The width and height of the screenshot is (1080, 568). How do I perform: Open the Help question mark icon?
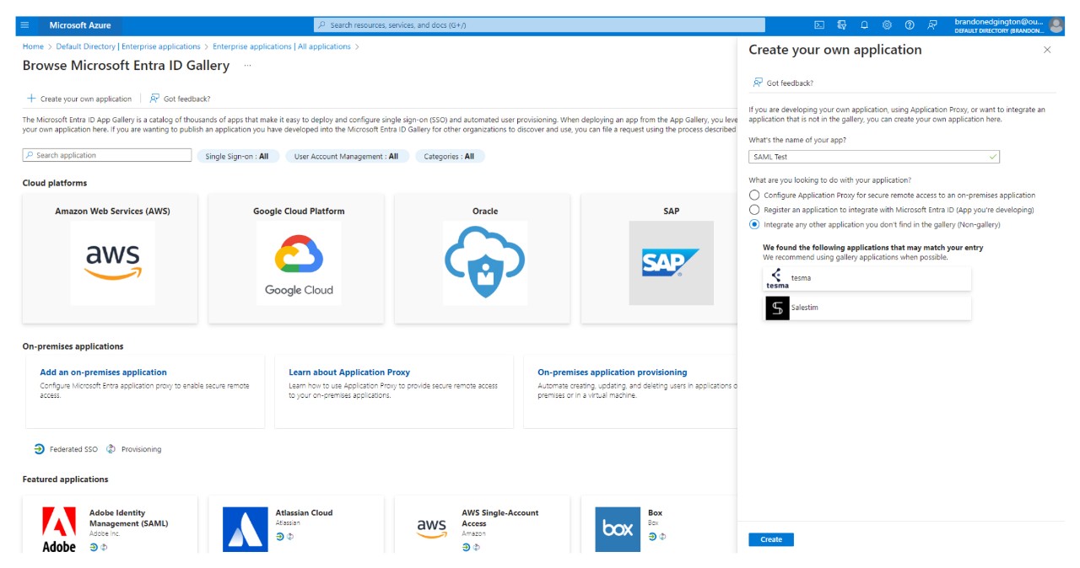(x=910, y=25)
